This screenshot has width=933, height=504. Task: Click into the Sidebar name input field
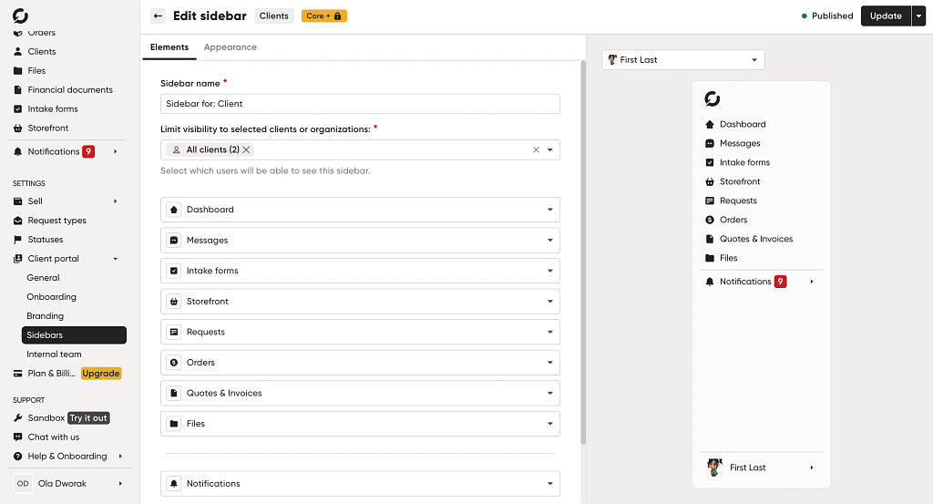point(360,104)
